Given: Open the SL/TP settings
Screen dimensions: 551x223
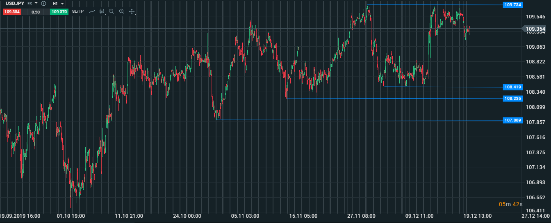Looking at the screenshot, I should 77,11.
